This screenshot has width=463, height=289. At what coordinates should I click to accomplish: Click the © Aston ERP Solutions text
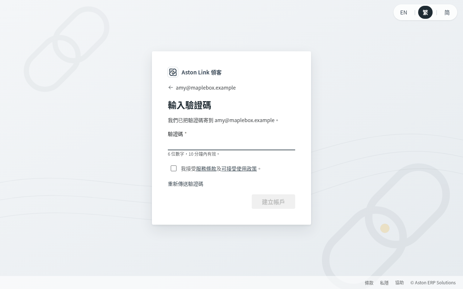click(433, 283)
